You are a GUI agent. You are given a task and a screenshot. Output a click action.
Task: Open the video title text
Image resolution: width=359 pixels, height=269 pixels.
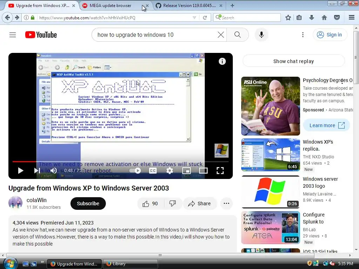89,188
